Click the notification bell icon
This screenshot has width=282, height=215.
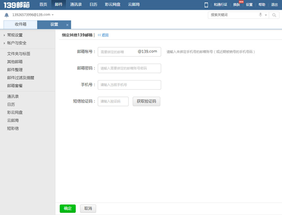tap(7, 15)
